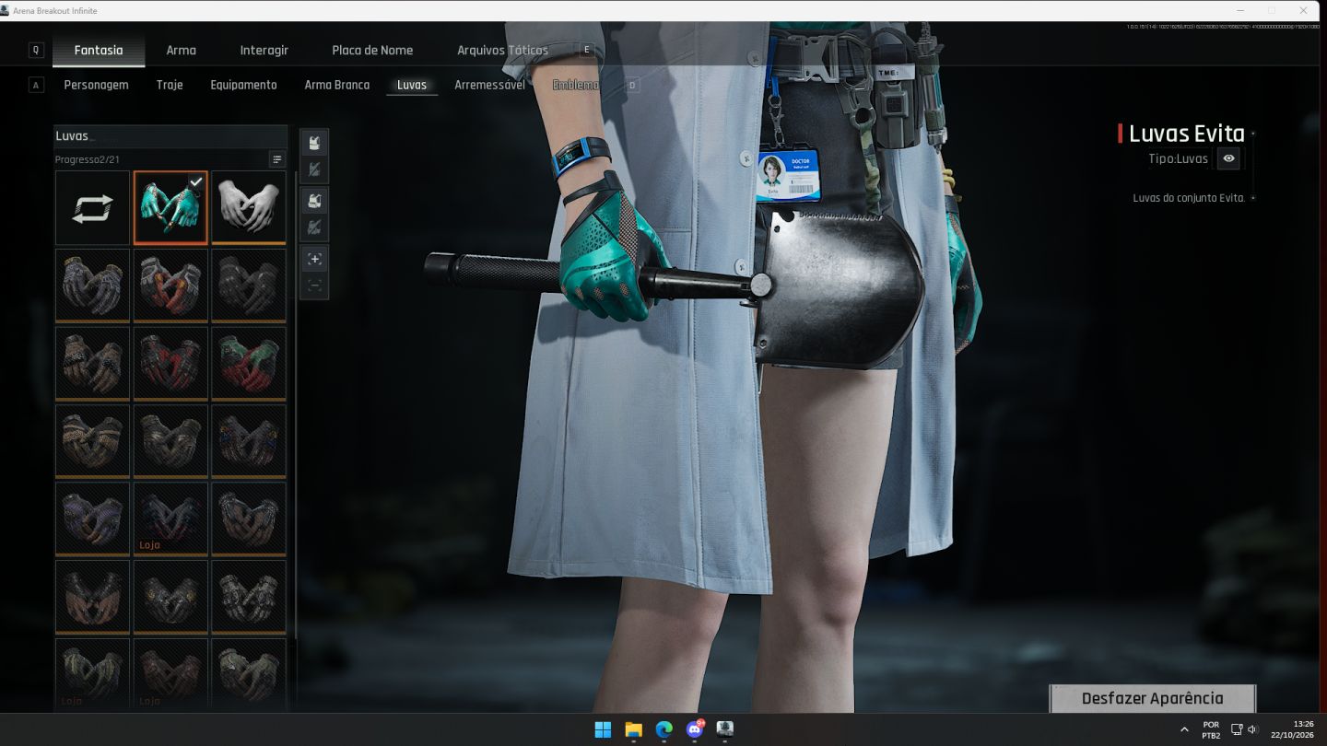Select the Arremessável sub-tab

tap(489, 85)
